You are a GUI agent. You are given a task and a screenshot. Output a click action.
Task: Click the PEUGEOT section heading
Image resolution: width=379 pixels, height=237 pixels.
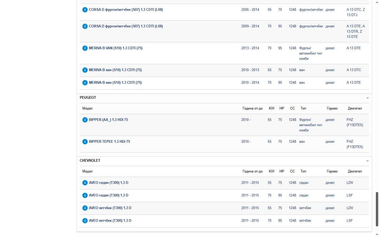(x=88, y=97)
